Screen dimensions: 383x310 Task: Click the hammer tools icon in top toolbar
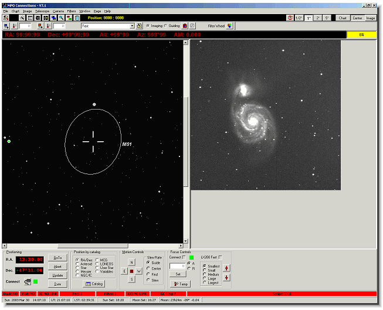(22, 18)
